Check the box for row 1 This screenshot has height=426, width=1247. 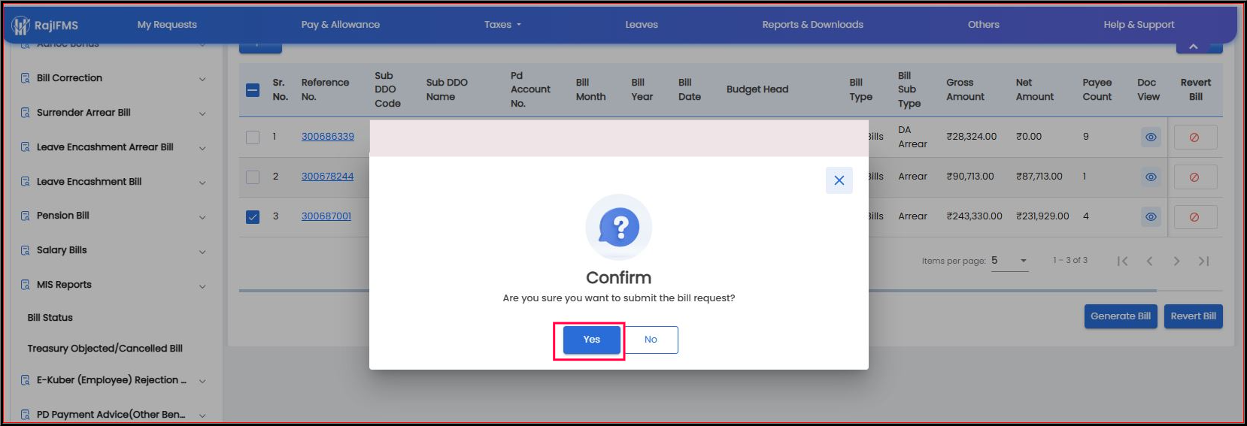pyautogui.click(x=253, y=137)
